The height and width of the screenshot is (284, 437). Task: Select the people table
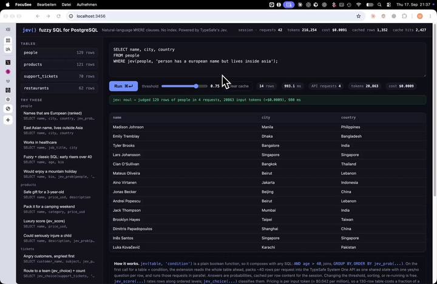[59, 52]
